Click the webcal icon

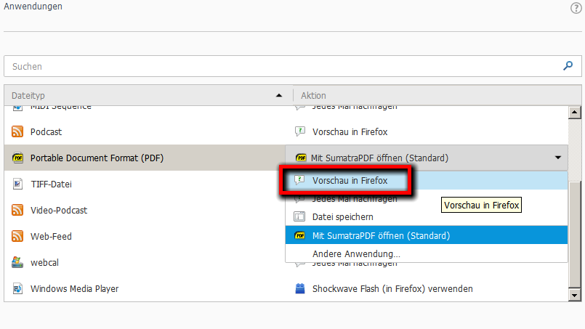[x=17, y=262]
